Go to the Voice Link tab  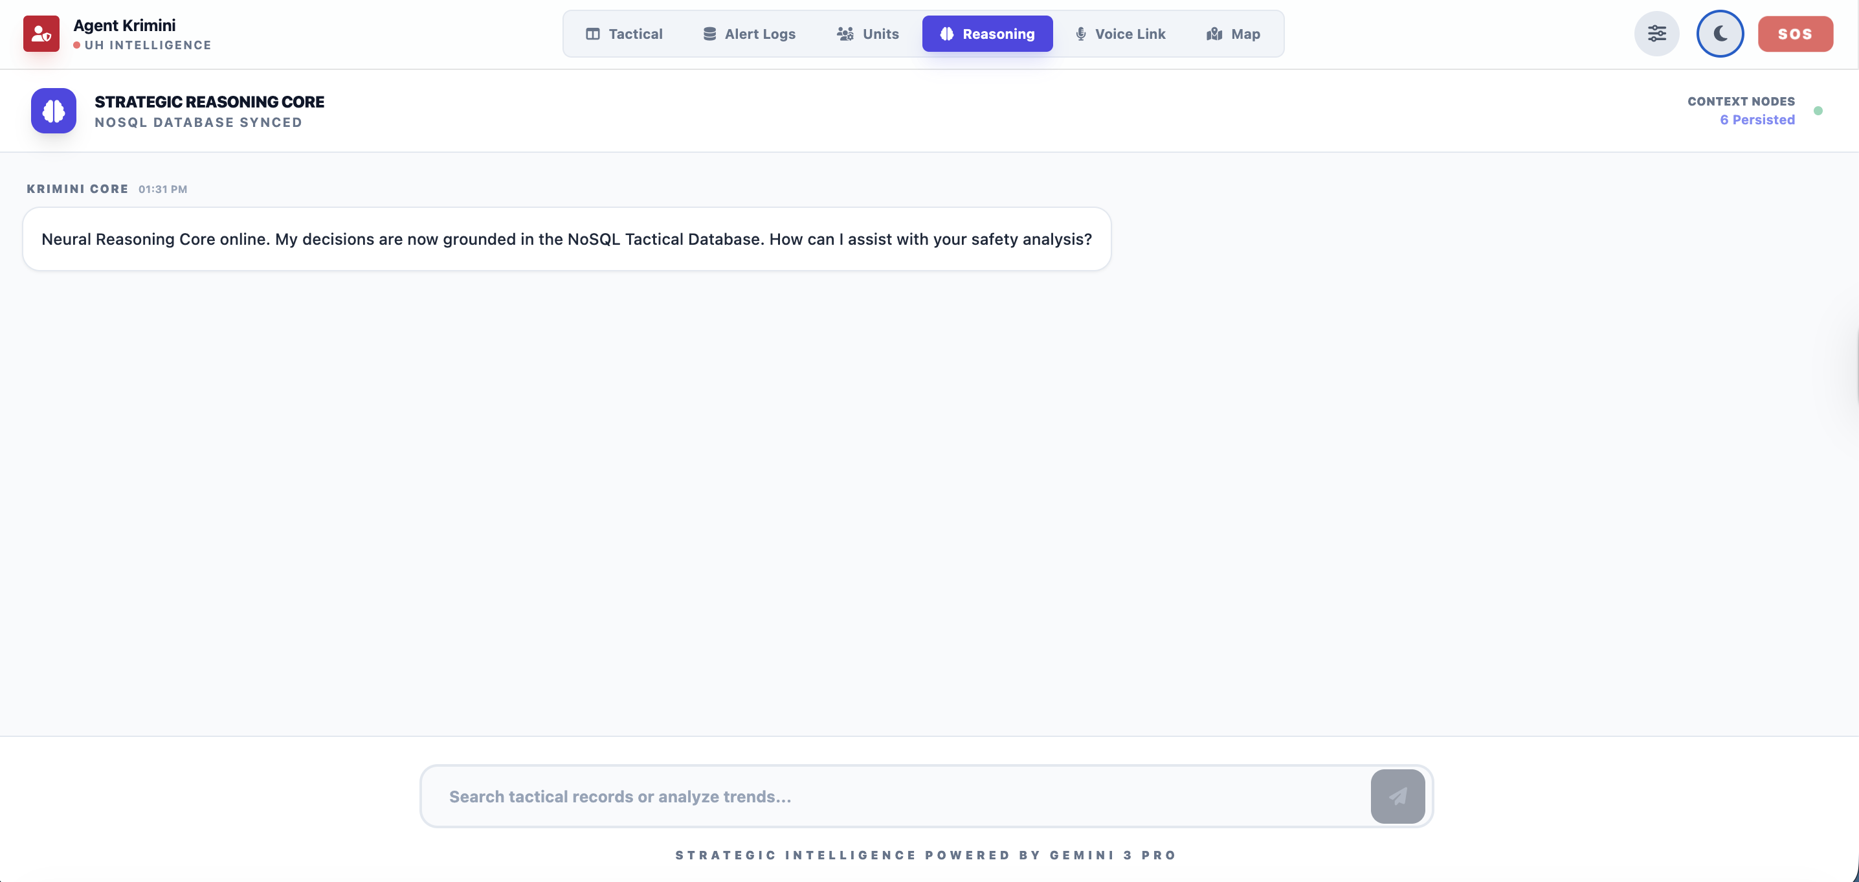1120,34
